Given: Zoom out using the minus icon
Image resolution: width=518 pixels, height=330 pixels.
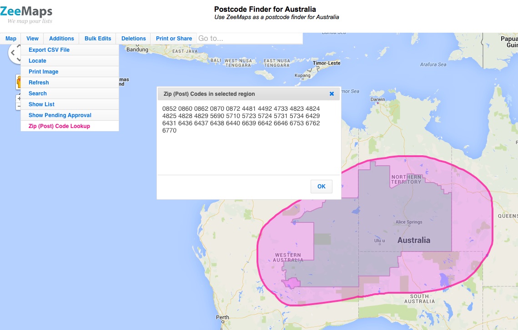Looking at the screenshot, I should (x=19, y=105).
